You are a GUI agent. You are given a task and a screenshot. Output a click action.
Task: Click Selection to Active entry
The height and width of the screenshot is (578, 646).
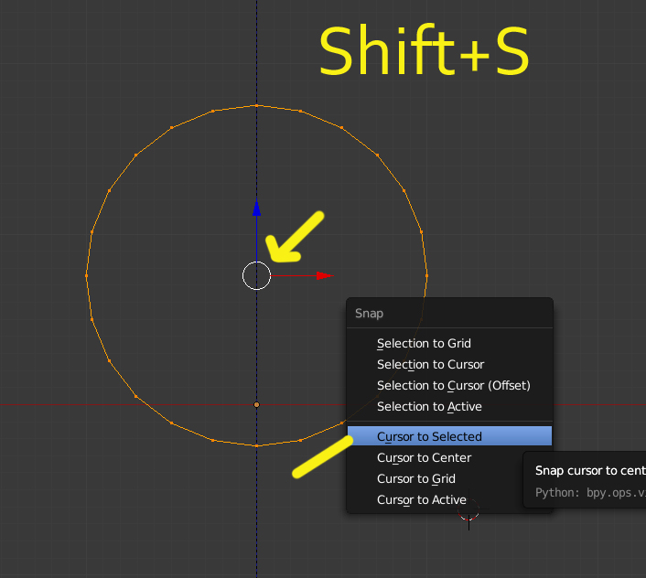(449, 406)
